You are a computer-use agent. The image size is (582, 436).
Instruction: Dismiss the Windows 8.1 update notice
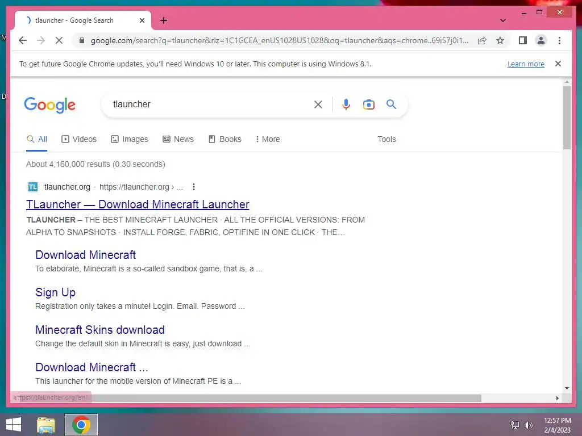(x=558, y=64)
